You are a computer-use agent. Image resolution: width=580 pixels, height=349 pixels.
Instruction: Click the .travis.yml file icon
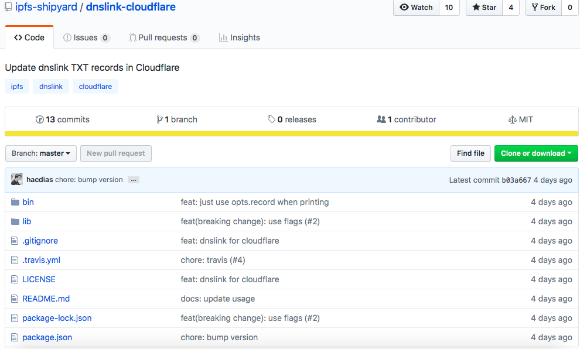tap(15, 260)
